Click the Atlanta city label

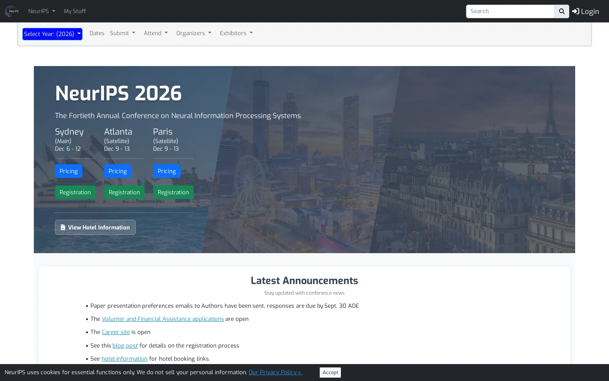tap(118, 132)
